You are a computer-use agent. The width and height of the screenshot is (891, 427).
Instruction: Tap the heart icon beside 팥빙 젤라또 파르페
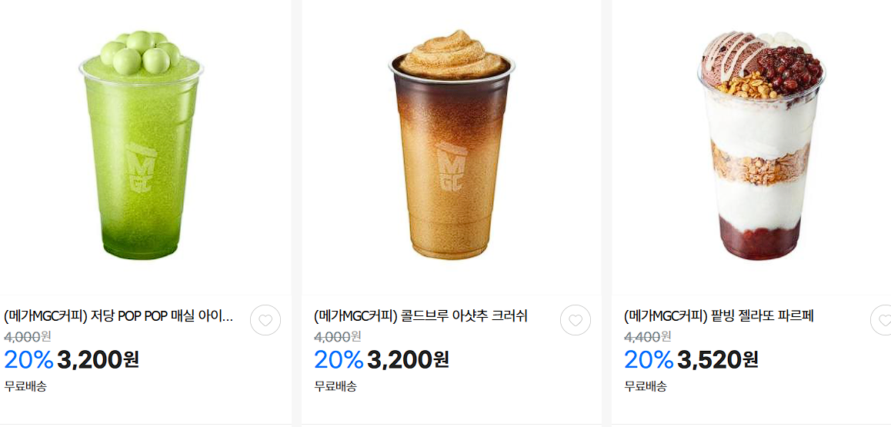(883, 320)
